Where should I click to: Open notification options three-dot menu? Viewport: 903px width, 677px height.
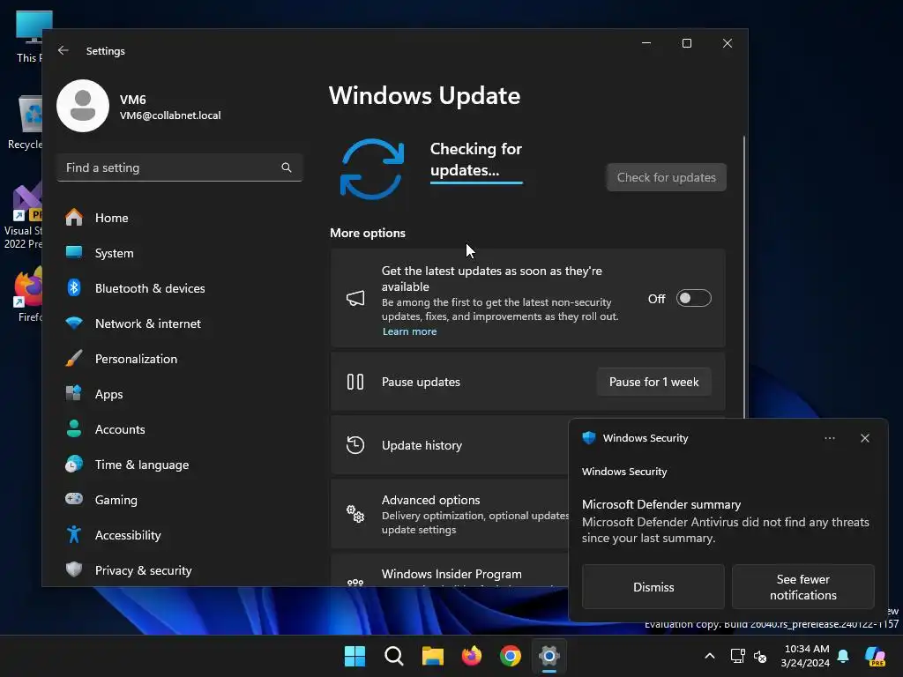click(x=829, y=438)
